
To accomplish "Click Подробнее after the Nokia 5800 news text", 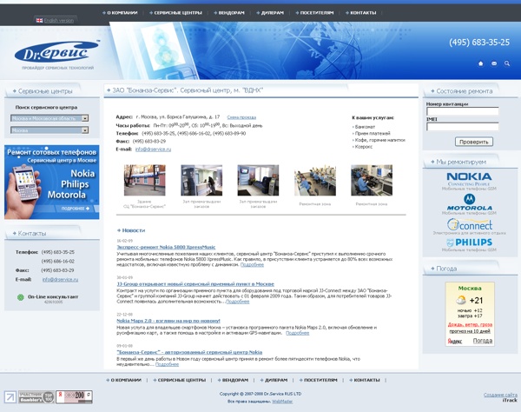I will [252, 265].
